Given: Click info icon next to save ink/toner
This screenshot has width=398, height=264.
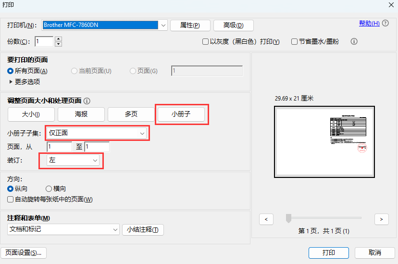Looking at the screenshot, I should click(354, 42).
